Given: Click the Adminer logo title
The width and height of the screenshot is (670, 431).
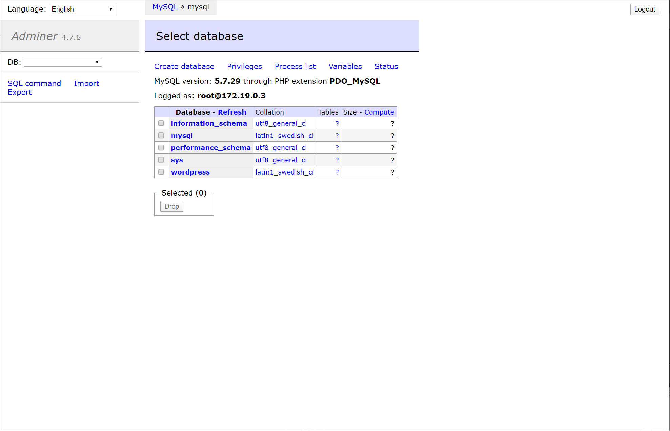Looking at the screenshot, I should click(34, 36).
